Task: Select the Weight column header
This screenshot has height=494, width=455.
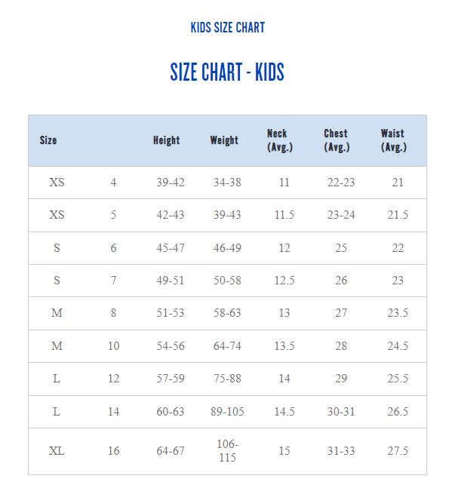Action: 224,140
